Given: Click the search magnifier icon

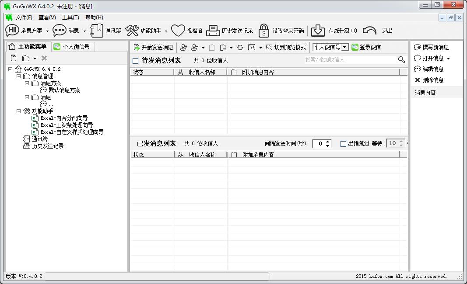Looking at the screenshot, I should [x=401, y=60].
